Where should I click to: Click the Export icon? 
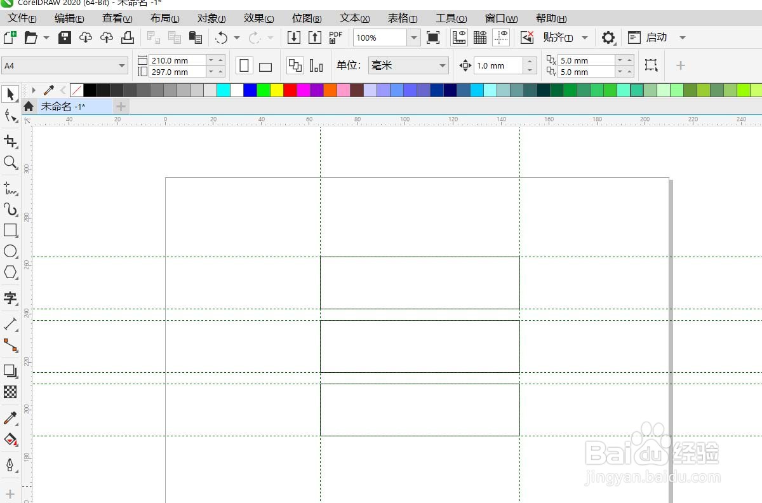pyautogui.click(x=314, y=37)
